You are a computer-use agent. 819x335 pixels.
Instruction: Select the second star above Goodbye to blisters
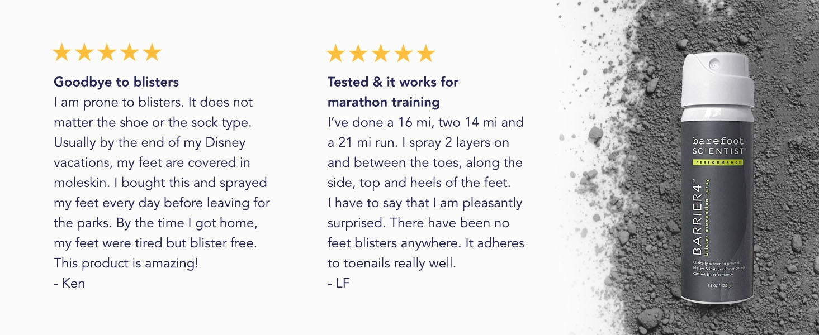coord(84,53)
